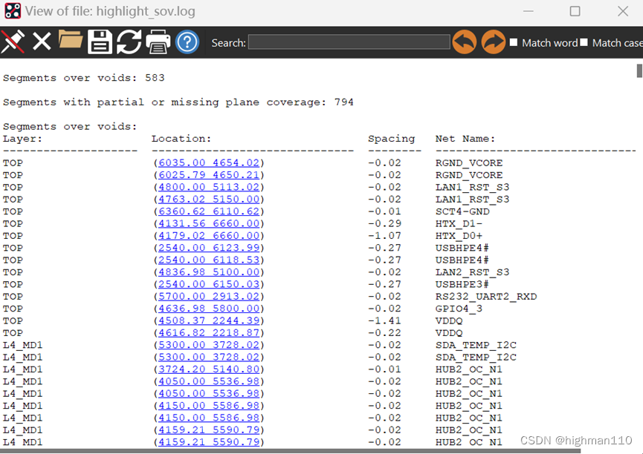Open a file with the folder icon

[x=71, y=41]
